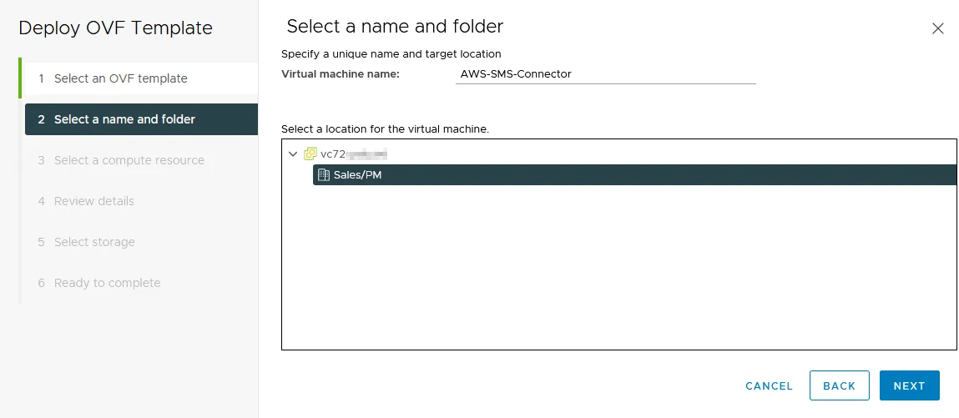Open step 2 Select a name and folder
Screen dimensions: 959x418
click(x=124, y=119)
